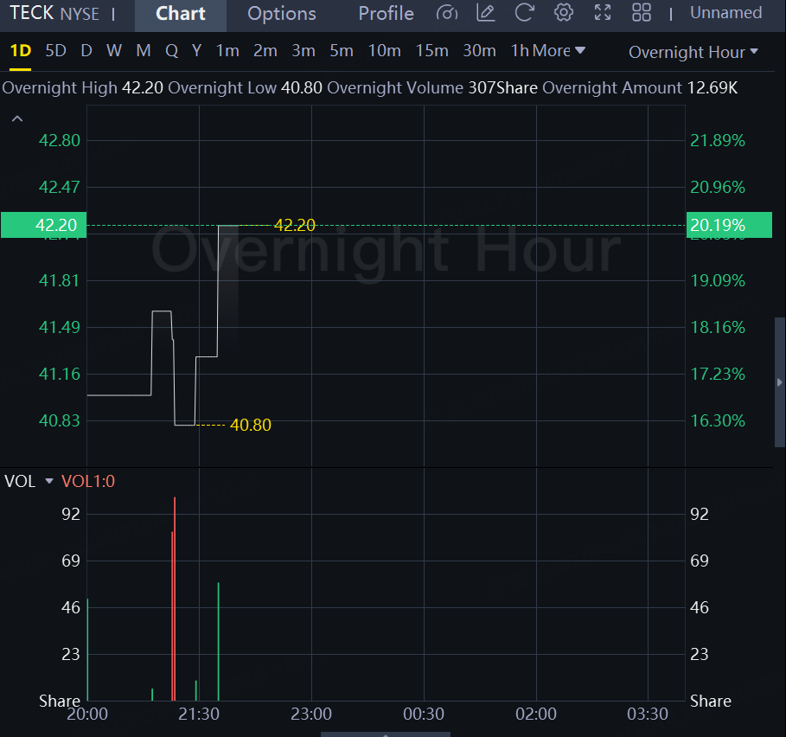Select the Q quarterly timeframe
The image size is (786, 737).
pos(171,51)
